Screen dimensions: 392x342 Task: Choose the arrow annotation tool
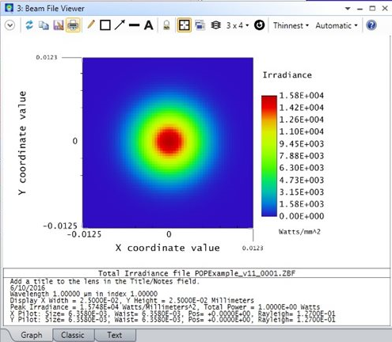[x=120, y=25]
